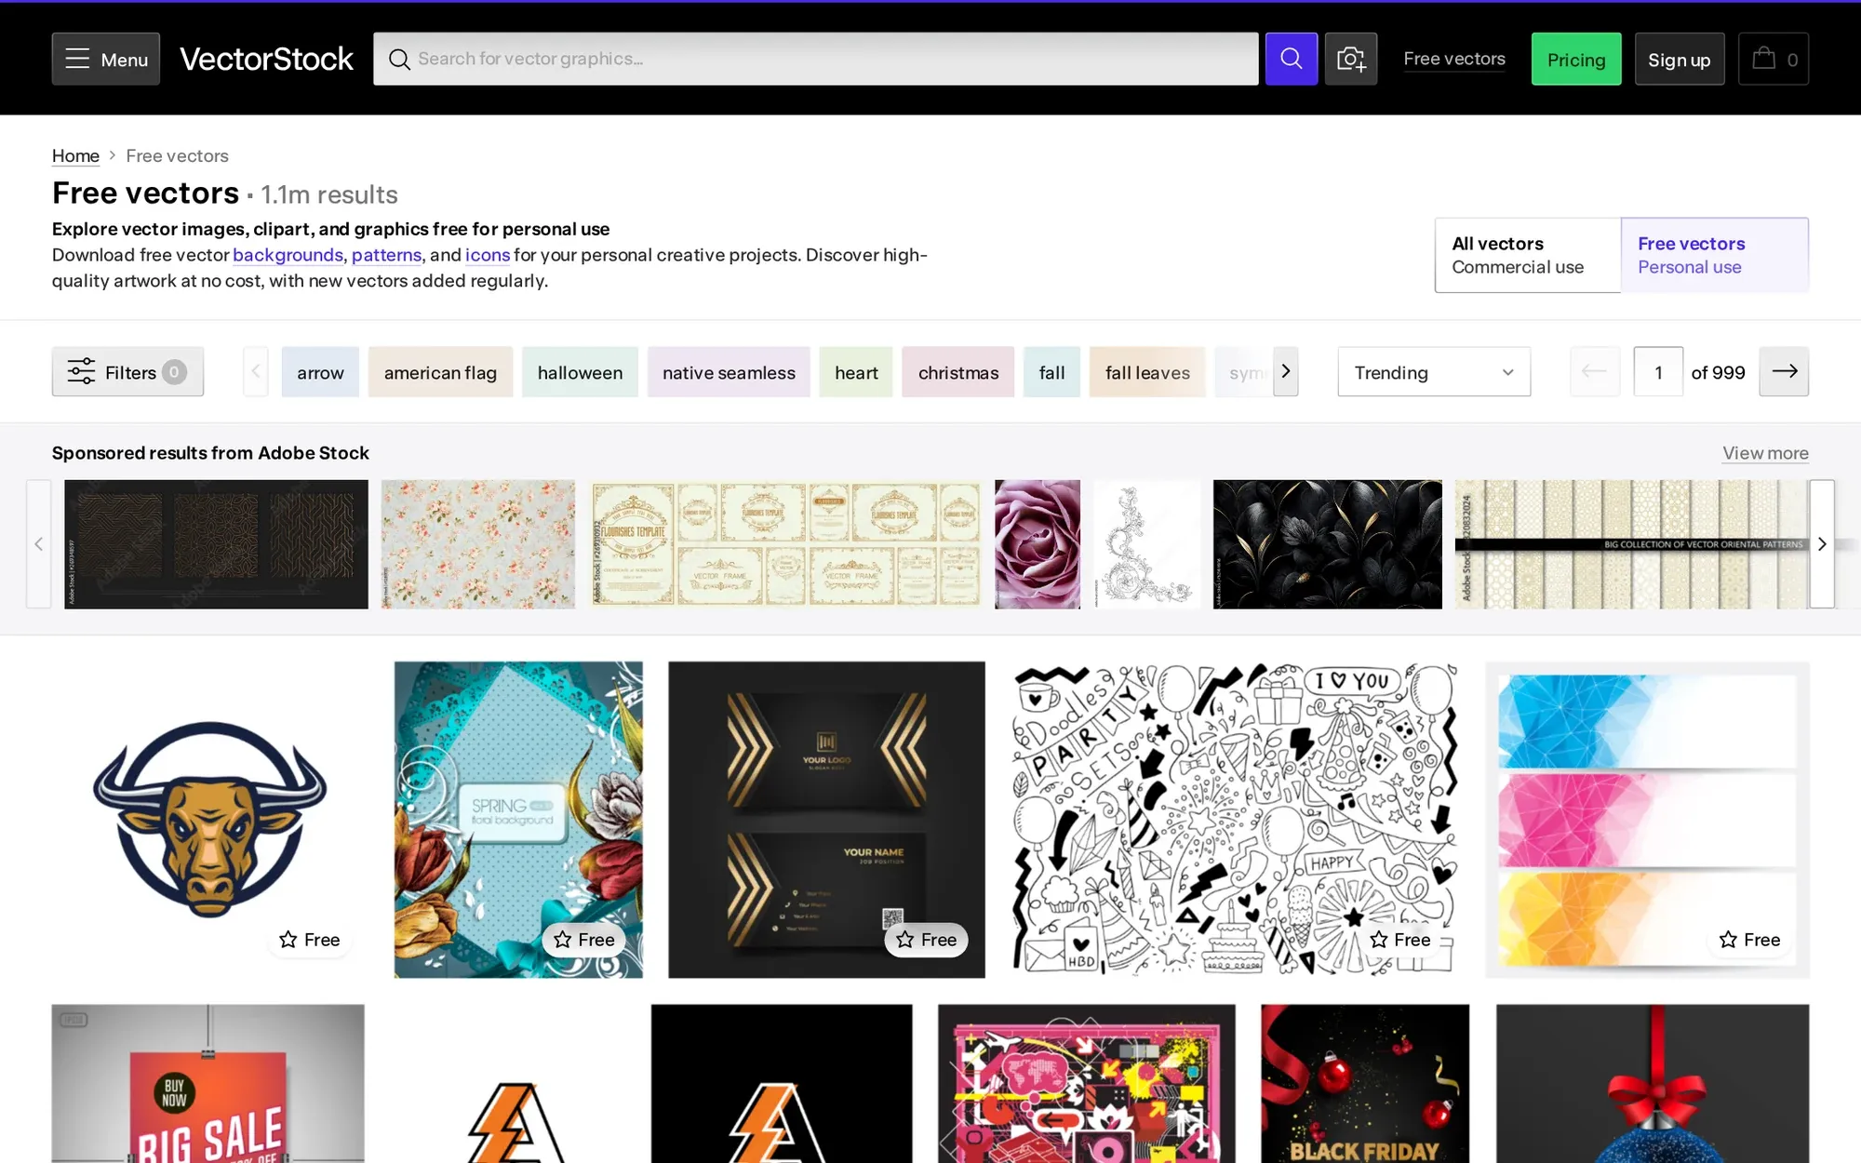Viewport: 1861px width, 1163px height.
Task: Select the fall leaves tag
Action: point(1147,372)
